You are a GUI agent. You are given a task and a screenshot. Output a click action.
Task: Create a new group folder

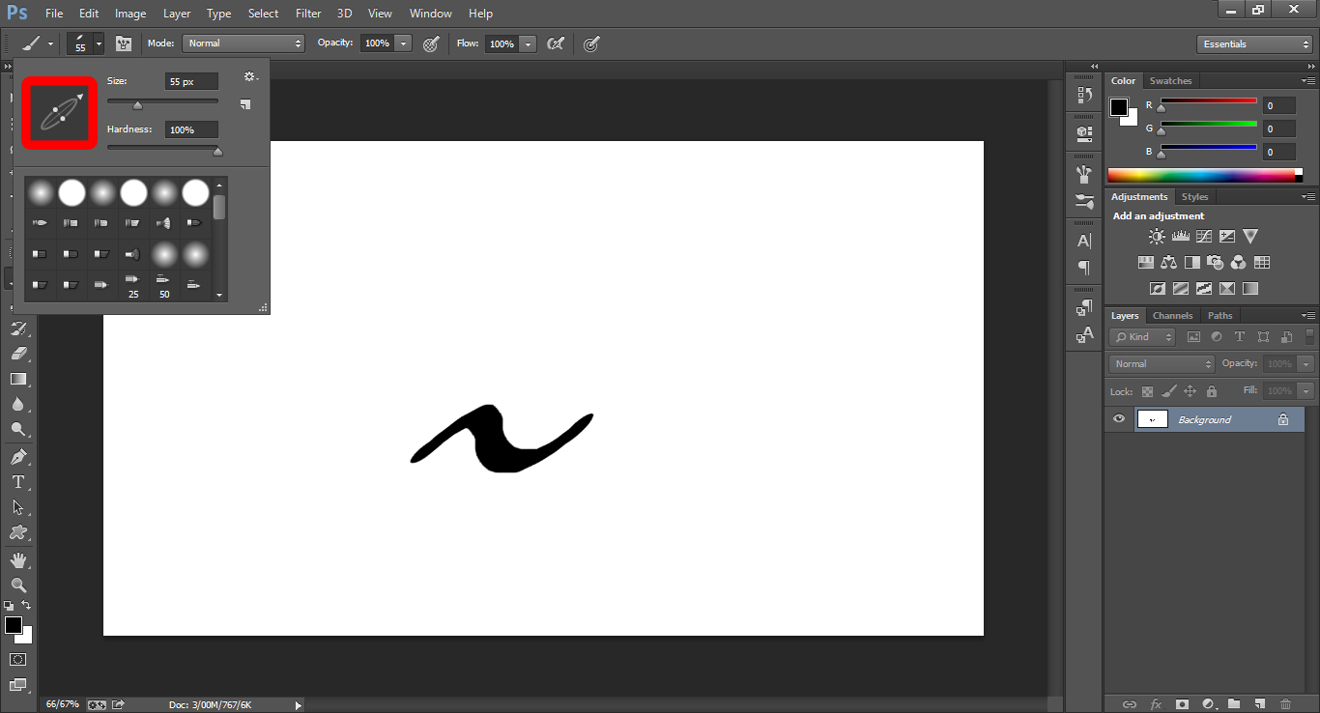1234,704
